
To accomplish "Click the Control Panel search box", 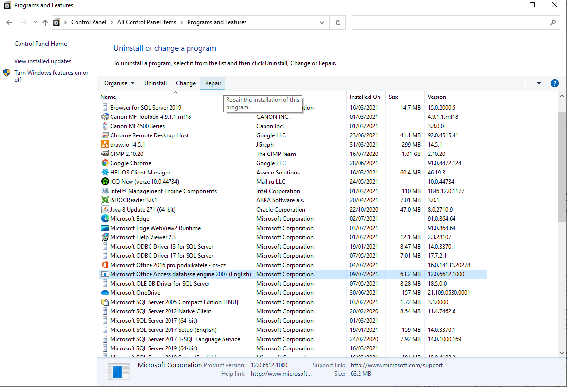I will [x=451, y=22].
